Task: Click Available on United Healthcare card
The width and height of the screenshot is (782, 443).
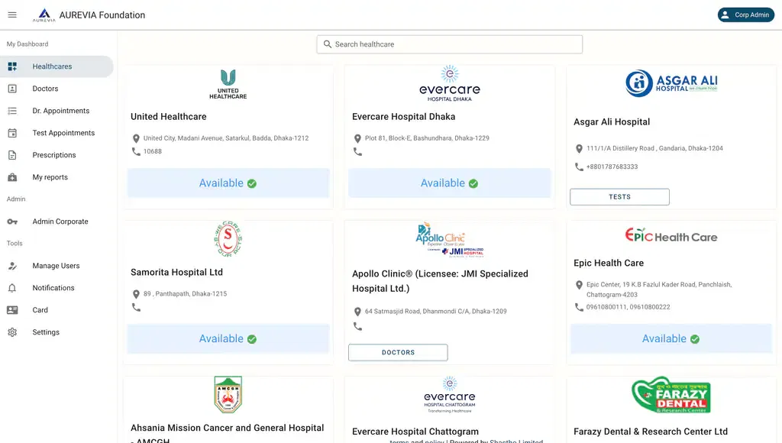Action: 228,183
